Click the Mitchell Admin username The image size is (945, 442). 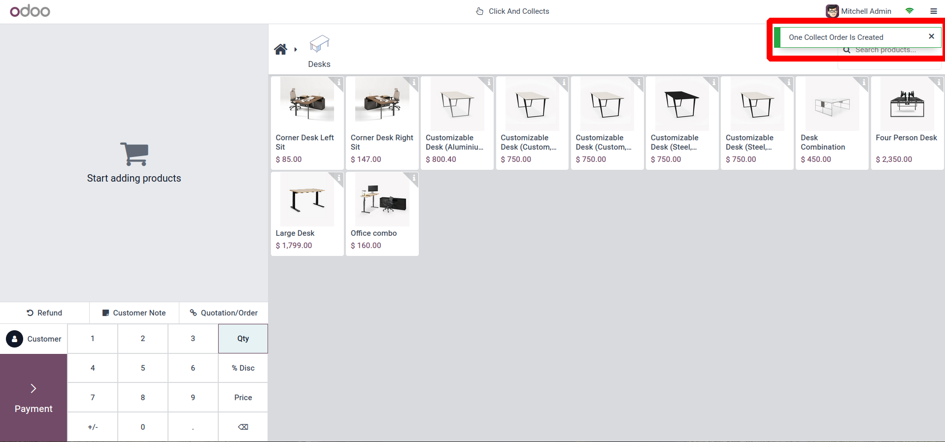click(866, 11)
